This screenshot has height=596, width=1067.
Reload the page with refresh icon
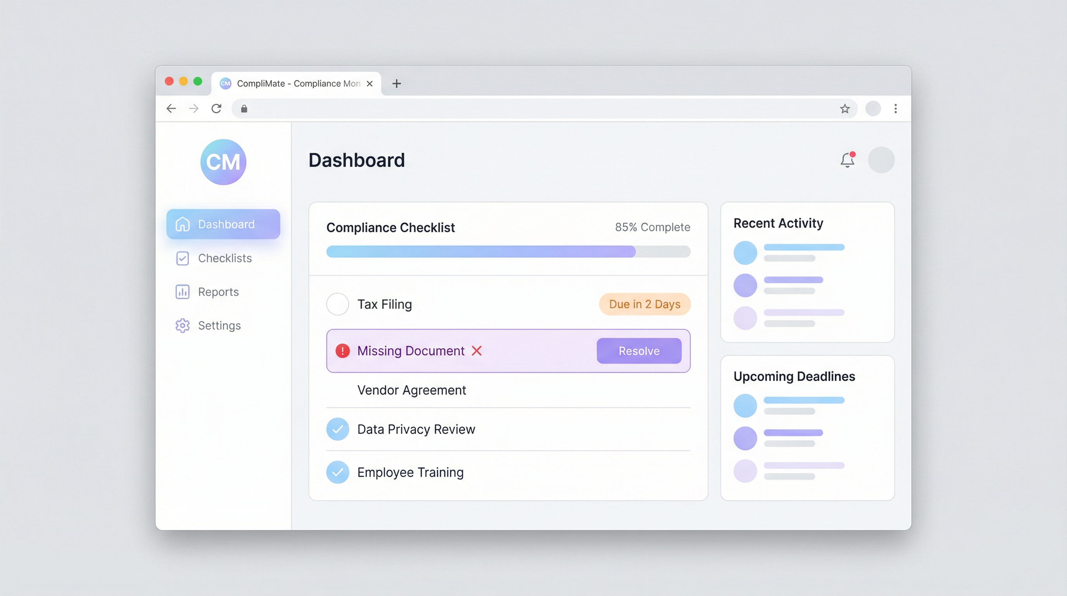click(x=216, y=109)
